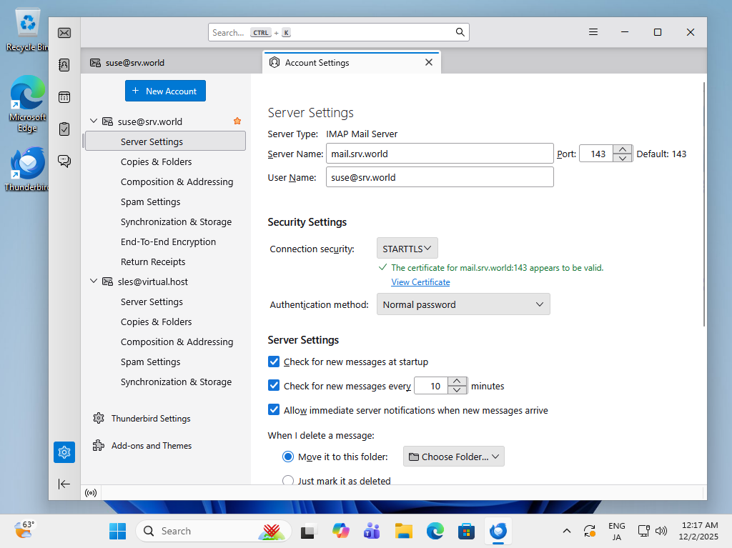
Task: Select End-To-End Encryption settings item
Action: [x=168, y=242]
